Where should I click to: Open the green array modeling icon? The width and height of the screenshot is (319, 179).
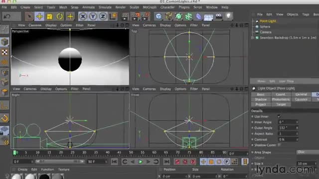pyautogui.click(x=188, y=16)
